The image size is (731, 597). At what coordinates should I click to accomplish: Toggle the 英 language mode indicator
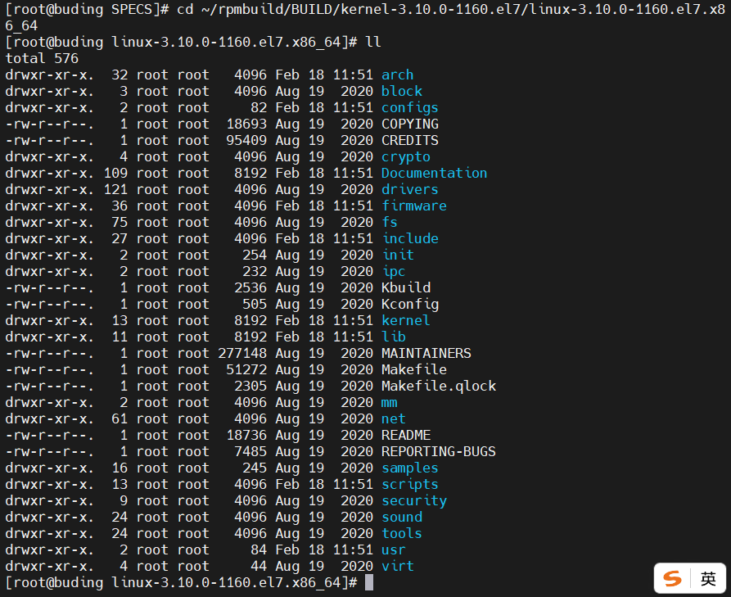(x=708, y=579)
